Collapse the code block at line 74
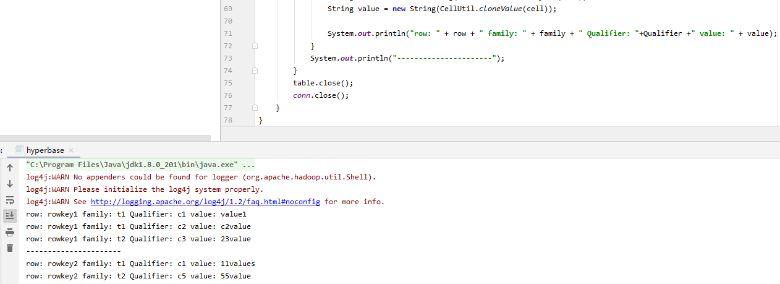This screenshot has height=284, width=780. (255, 71)
